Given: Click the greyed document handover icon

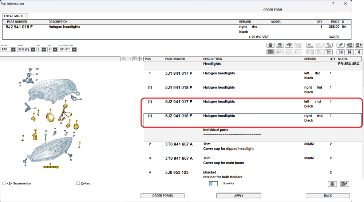Looking at the screenshot, I should point(319,52).
